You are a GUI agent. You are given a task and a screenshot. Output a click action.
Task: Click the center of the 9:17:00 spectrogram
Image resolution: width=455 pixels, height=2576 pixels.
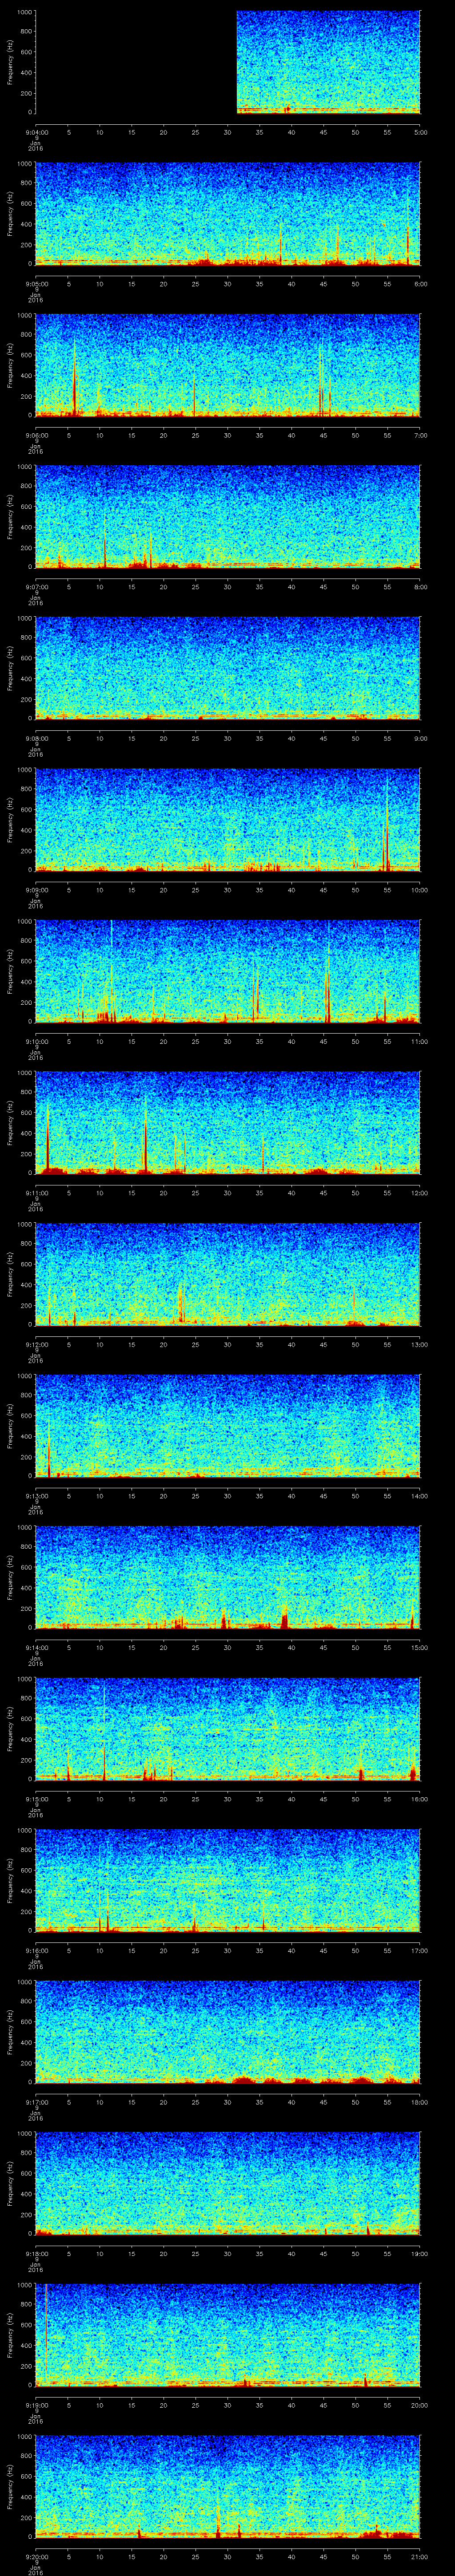[228, 2030]
